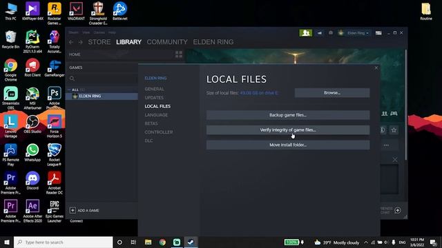Screen dimensions: 442x248
Task: Open the Steam menu in menu bar
Action: click(x=73, y=32)
